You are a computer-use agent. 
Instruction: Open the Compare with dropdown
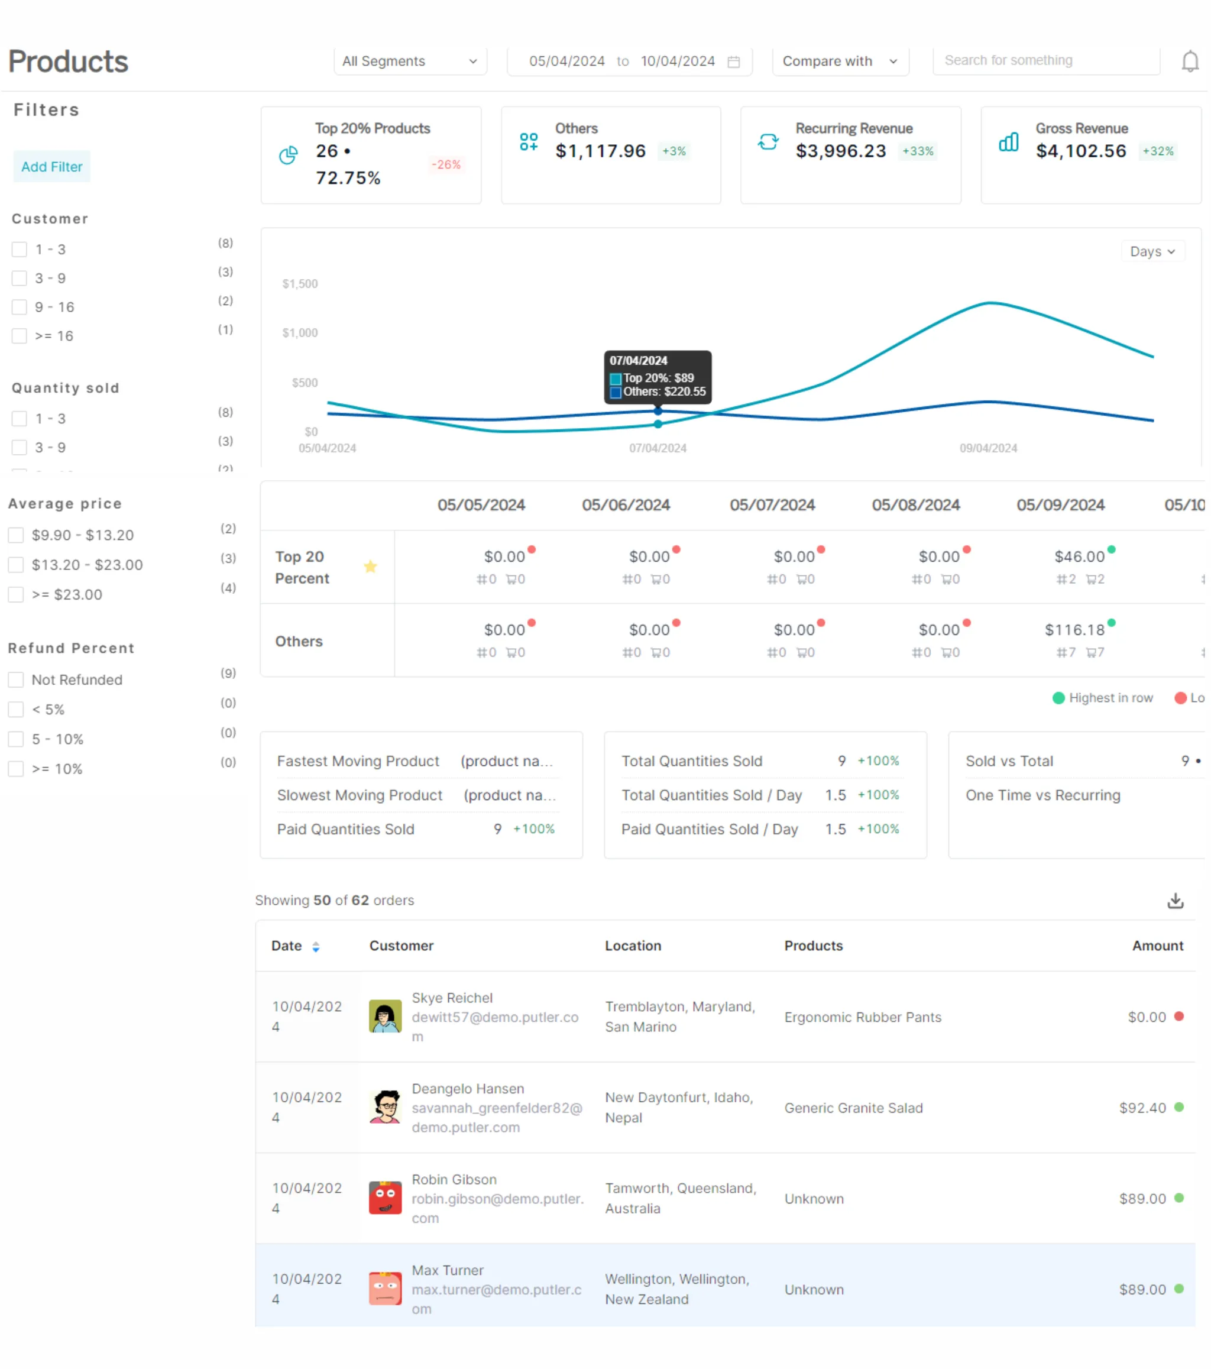coord(842,62)
